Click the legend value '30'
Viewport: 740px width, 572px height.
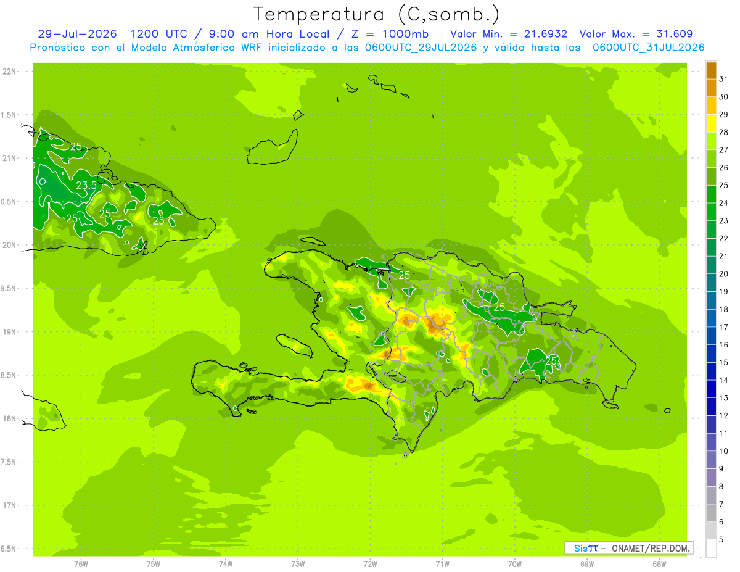(723, 97)
